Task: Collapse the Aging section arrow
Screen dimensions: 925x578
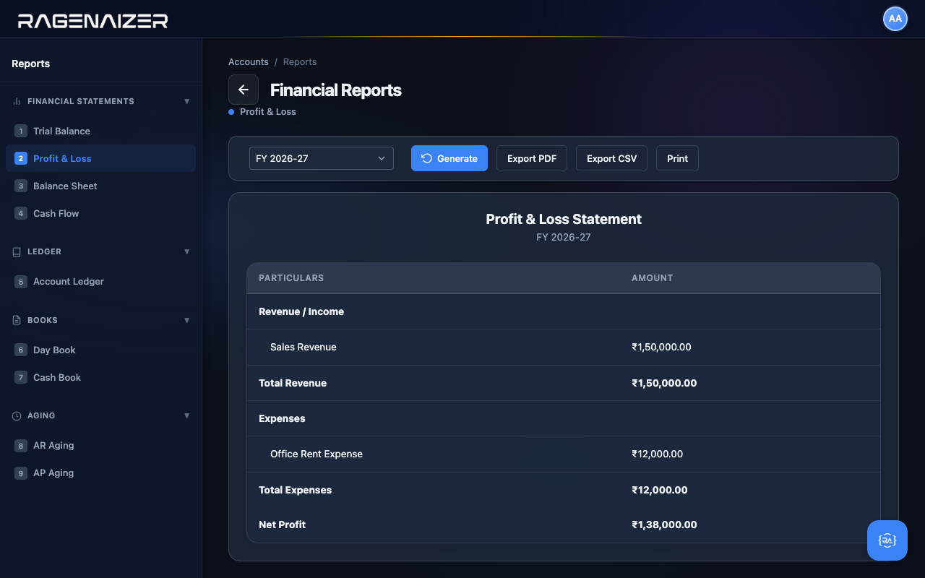Action: tap(186, 415)
